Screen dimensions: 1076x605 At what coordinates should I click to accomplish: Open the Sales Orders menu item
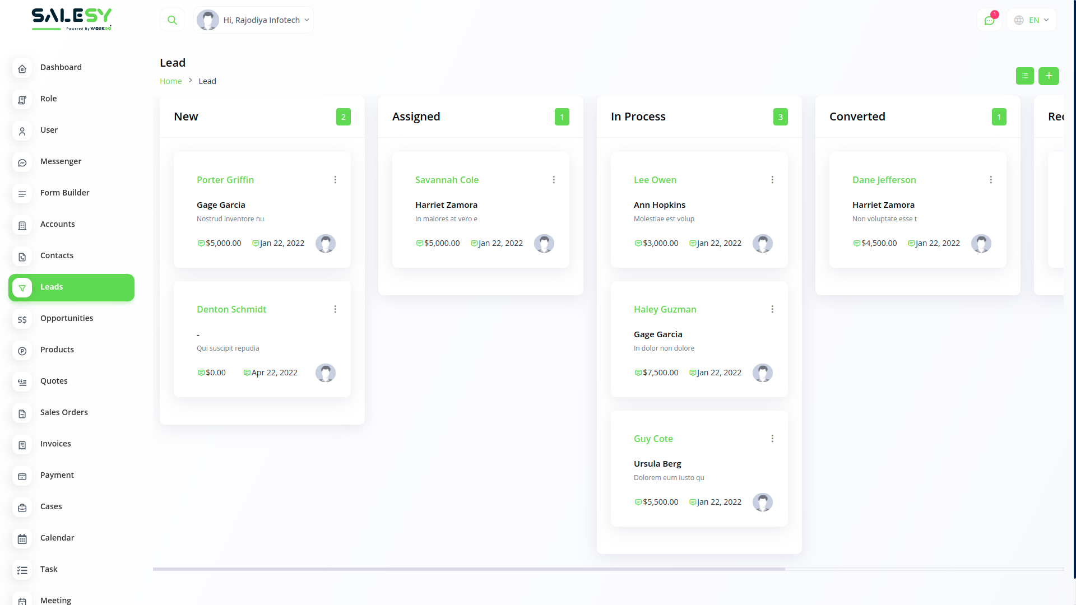pos(64,412)
